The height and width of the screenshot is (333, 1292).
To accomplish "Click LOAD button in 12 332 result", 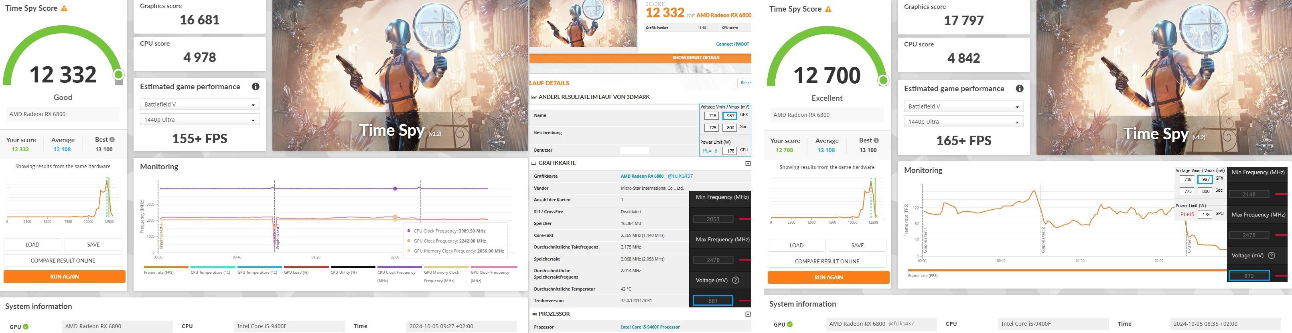I will (x=32, y=245).
